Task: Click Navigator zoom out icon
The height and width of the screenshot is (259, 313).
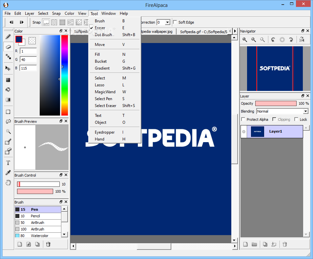Action: [x=254, y=39]
